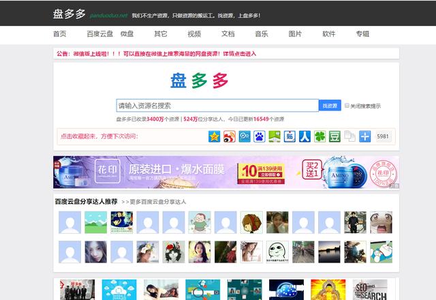Open the 微盘 nav item
The width and height of the screenshot is (436, 300).
[127, 33]
